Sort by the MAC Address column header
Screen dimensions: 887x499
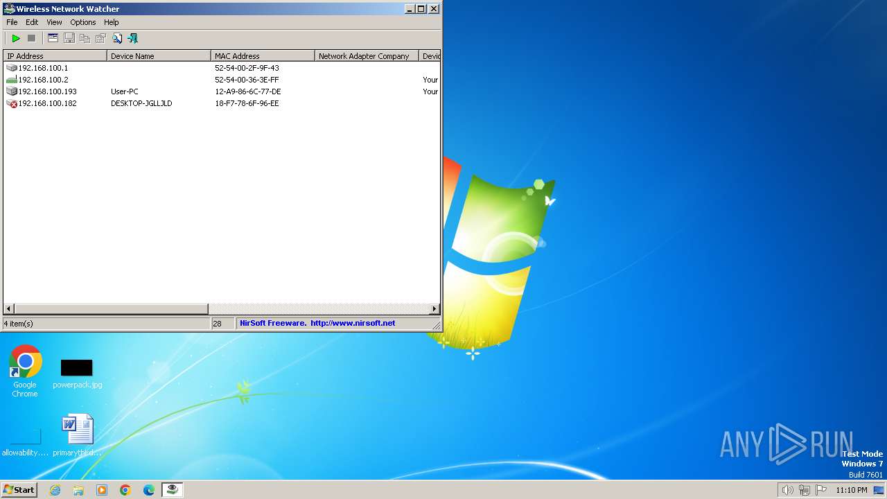[x=263, y=56]
